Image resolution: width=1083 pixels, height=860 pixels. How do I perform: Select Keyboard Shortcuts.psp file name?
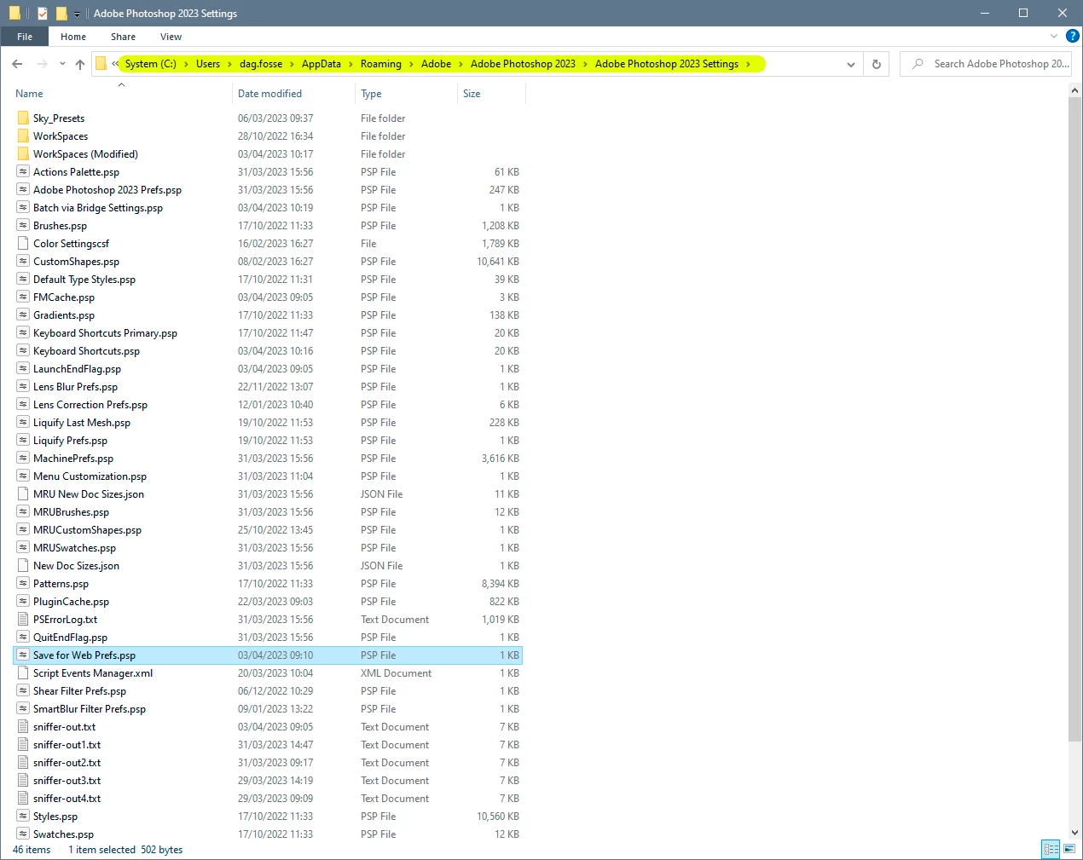coord(86,351)
